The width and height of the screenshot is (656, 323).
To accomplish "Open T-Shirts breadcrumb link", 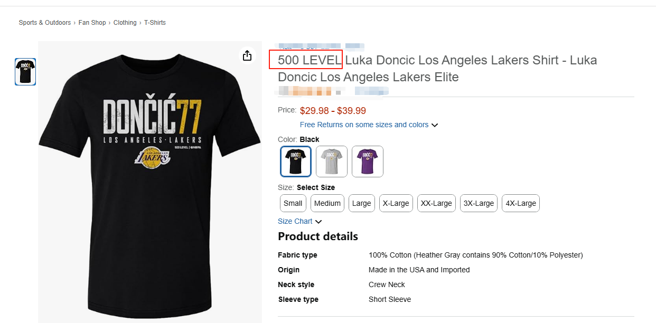I will (155, 23).
